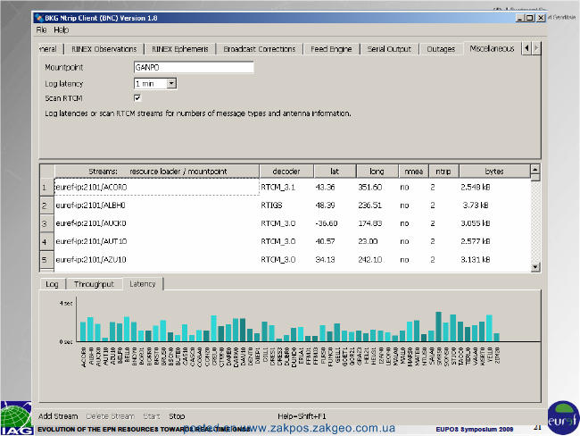Select the Throughput tab
The image size is (580, 436).
94,284
